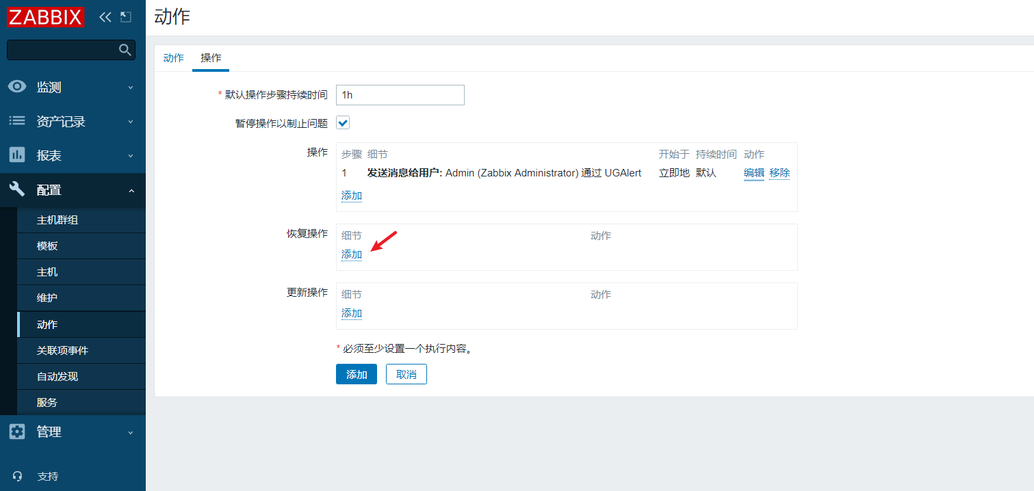
Task: Click the wrench icon for 配置
Action: coord(17,189)
